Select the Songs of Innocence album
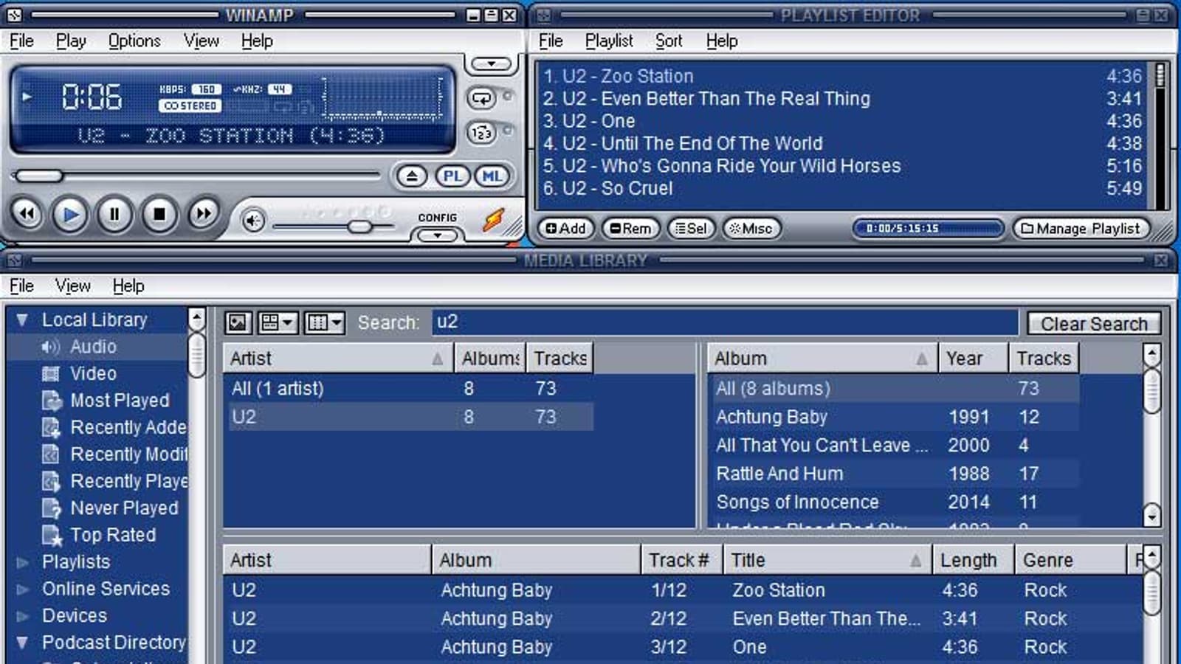This screenshot has height=664, width=1181. click(x=893, y=502)
